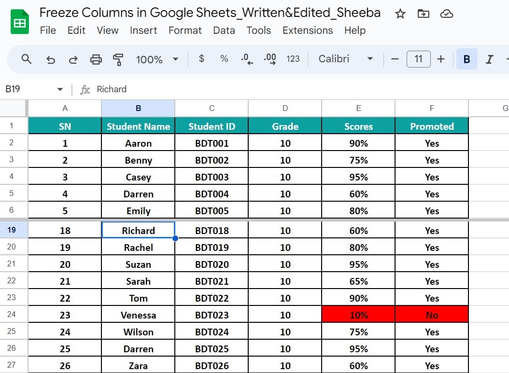Click the redo arrow icon
The image size is (509, 373).
[x=73, y=59]
